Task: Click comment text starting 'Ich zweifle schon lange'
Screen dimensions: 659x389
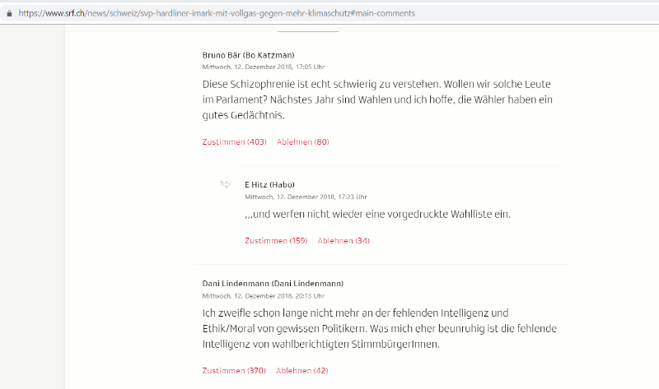Action: pos(367,328)
